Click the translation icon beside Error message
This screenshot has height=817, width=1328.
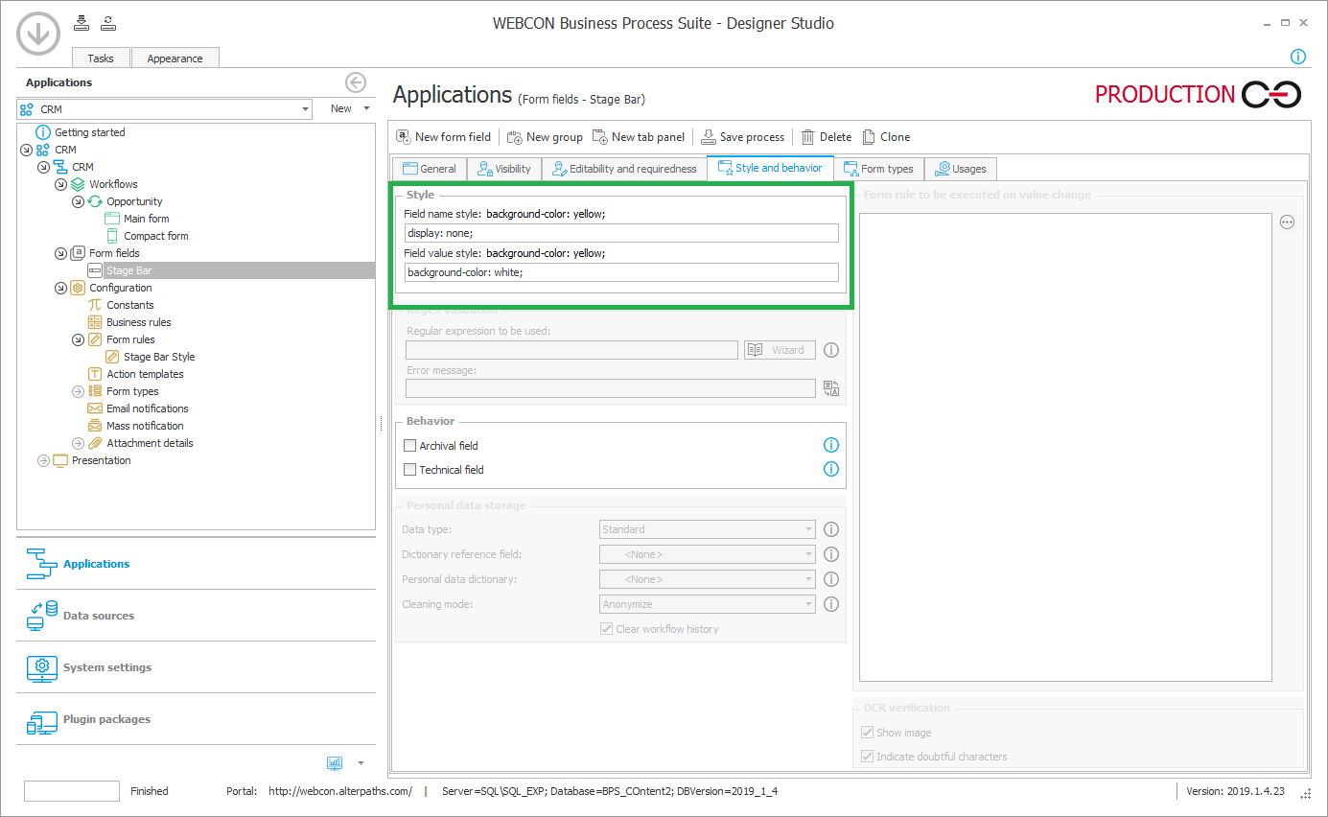click(x=830, y=388)
